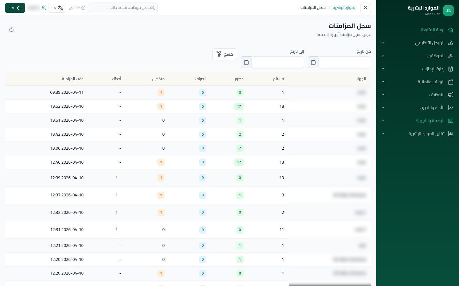Click the التوظيف megaphone icon
The height and width of the screenshot is (286, 459).
tap(451, 95)
